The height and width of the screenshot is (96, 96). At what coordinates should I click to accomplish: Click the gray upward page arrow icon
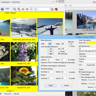31,9
